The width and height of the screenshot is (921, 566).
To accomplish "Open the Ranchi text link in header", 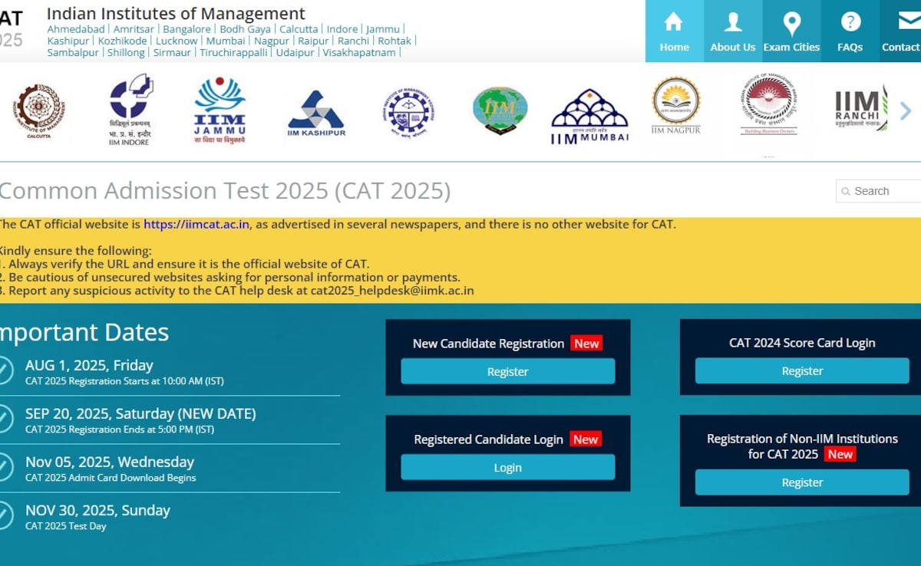I will [354, 41].
